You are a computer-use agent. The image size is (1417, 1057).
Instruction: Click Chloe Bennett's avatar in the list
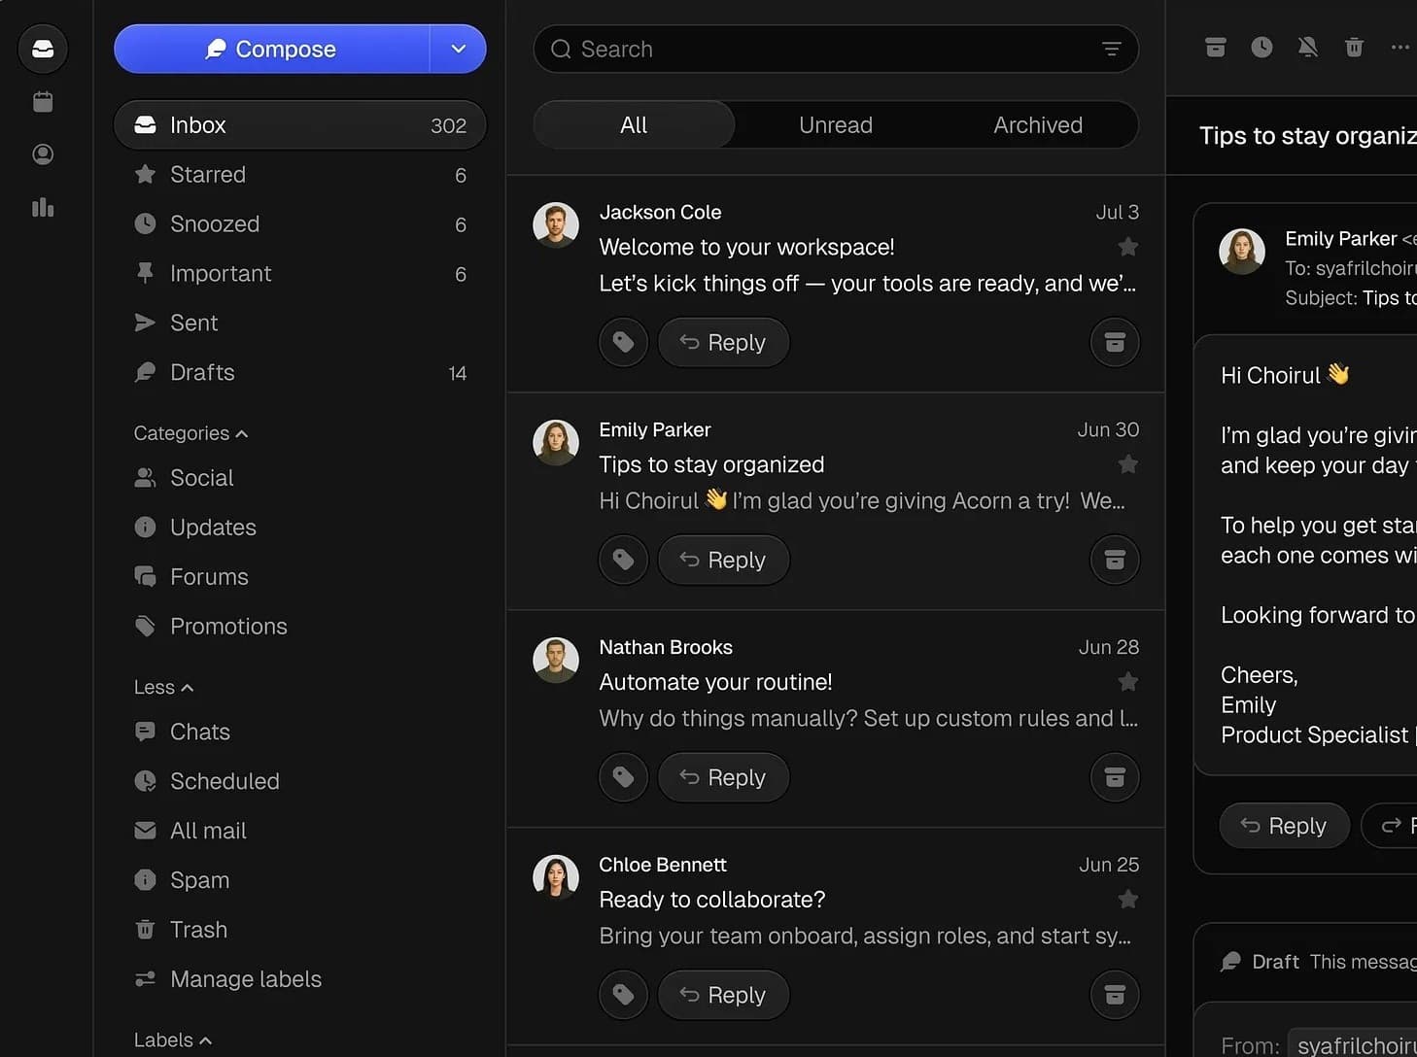(x=556, y=878)
